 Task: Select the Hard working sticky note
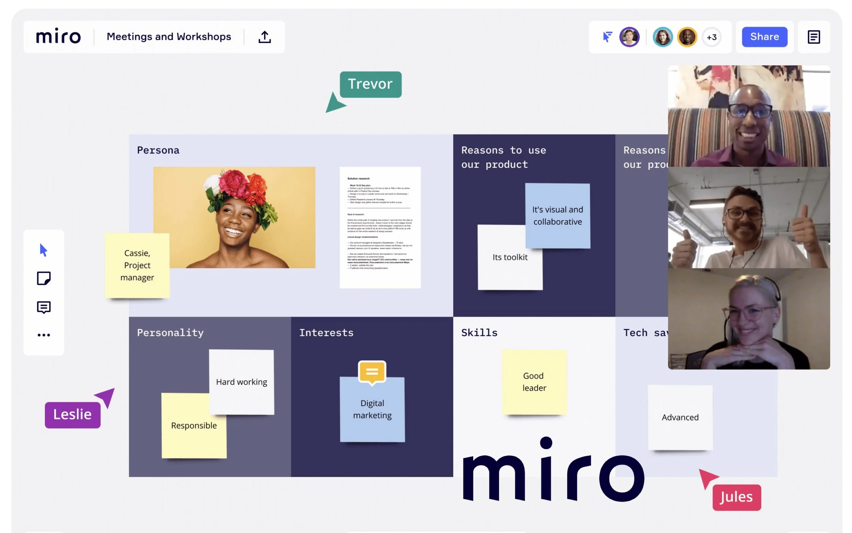[241, 382]
